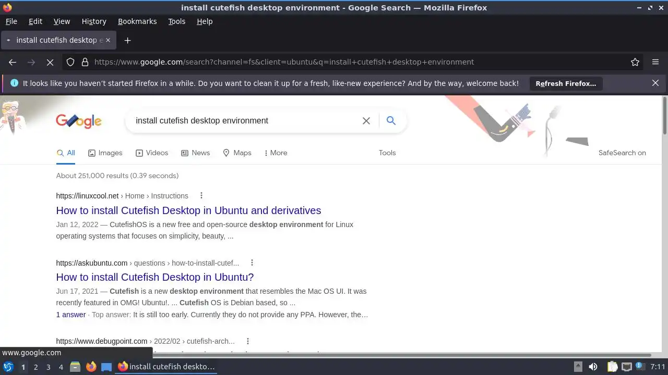Switch to virtual desktop 3
The height and width of the screenshot is (375, 668).
(48, 367)
